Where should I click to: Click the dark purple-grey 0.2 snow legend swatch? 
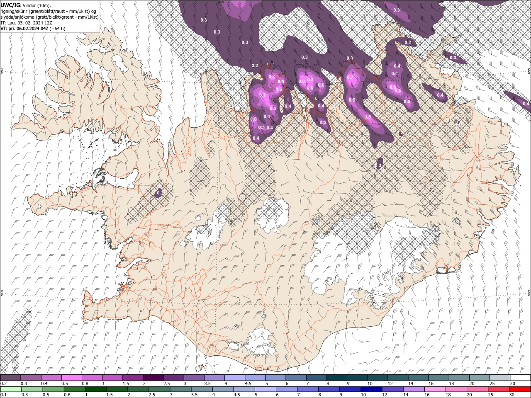tap(10, 377)
